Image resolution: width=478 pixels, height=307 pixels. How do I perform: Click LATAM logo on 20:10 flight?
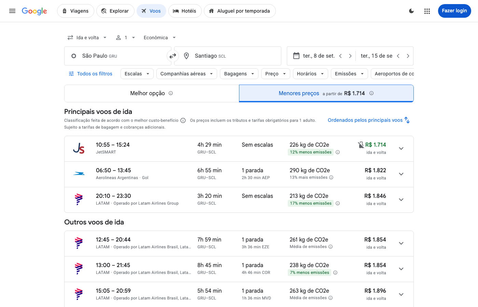click(79, 200)
